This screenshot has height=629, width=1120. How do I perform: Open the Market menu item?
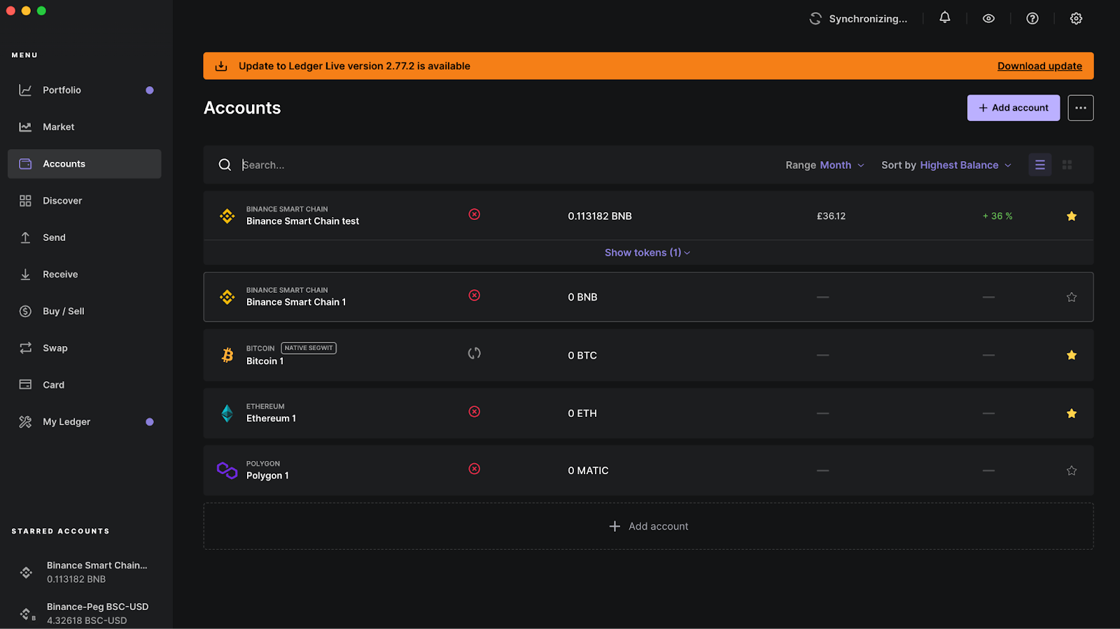tap(85, 127)
